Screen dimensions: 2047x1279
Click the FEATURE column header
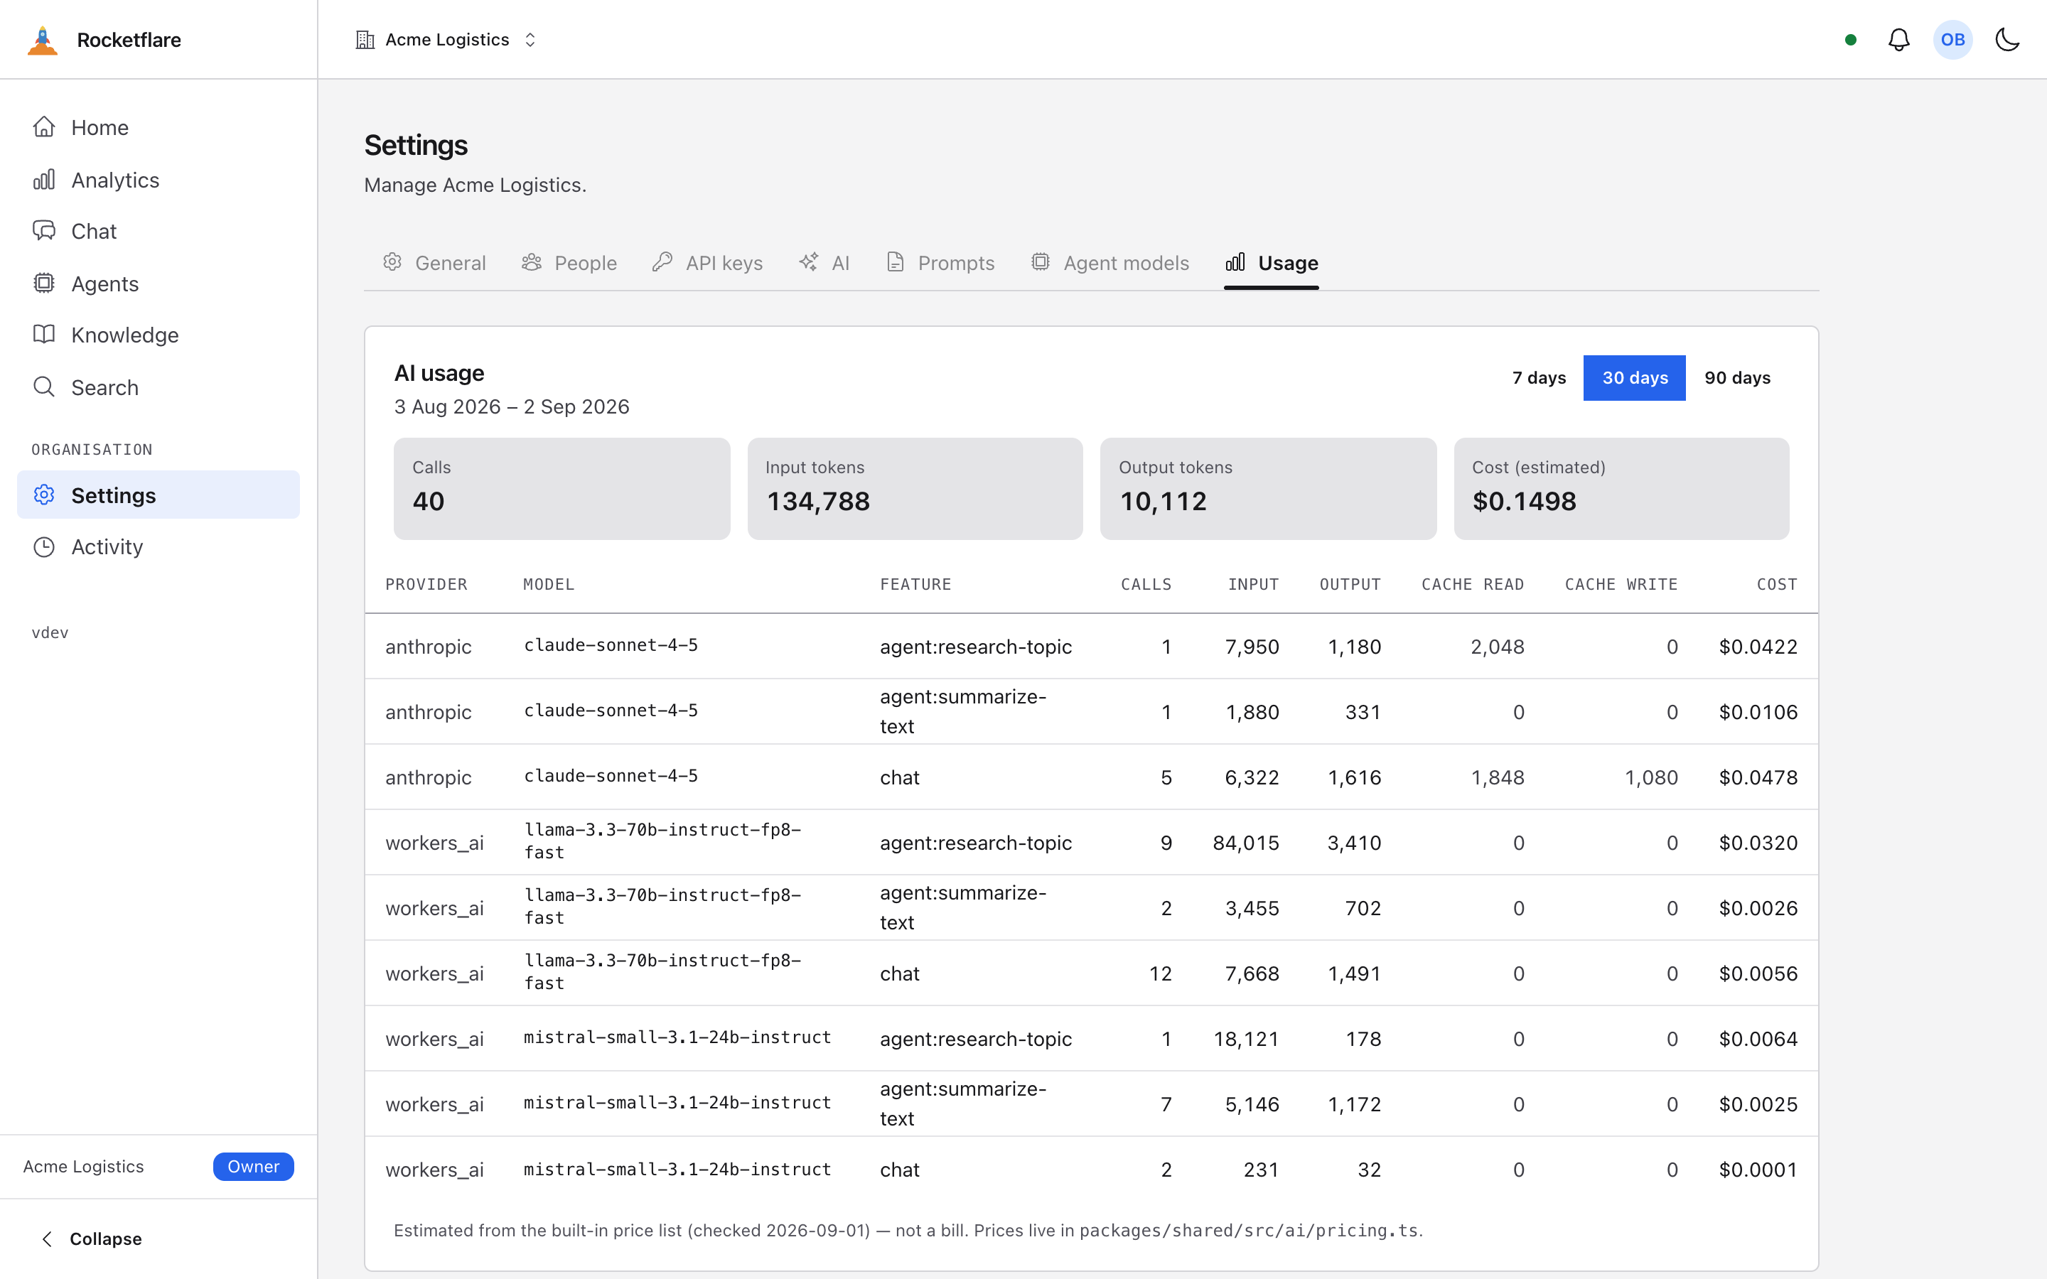coord(915,585)
